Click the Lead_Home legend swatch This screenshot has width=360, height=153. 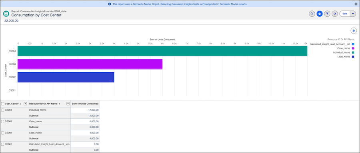(x=353, y=57)
